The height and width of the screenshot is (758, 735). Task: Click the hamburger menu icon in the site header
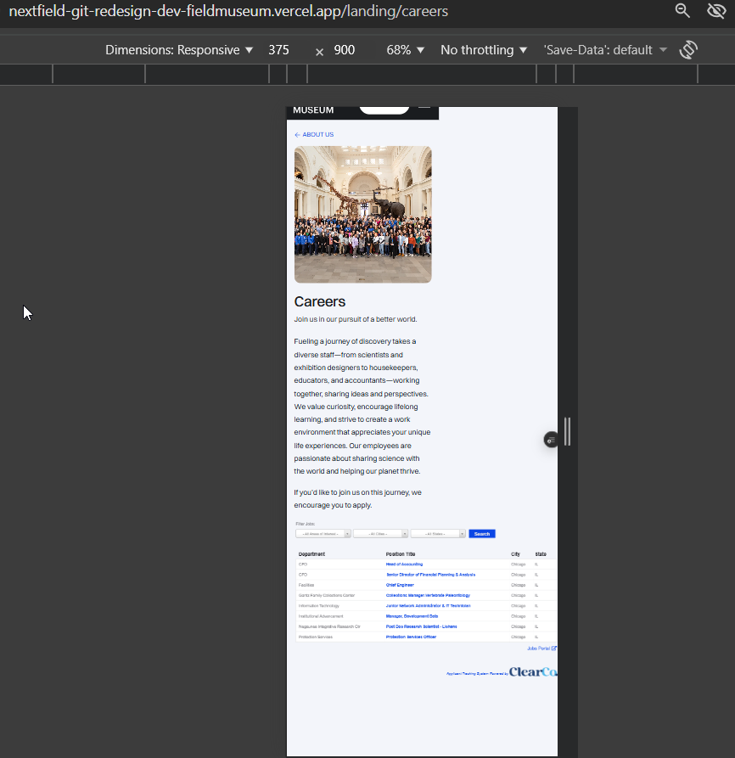(424, 109)
